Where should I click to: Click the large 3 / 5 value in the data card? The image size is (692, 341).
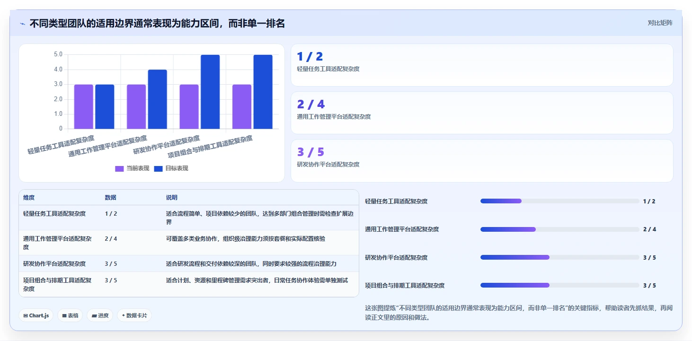point(311,152)
